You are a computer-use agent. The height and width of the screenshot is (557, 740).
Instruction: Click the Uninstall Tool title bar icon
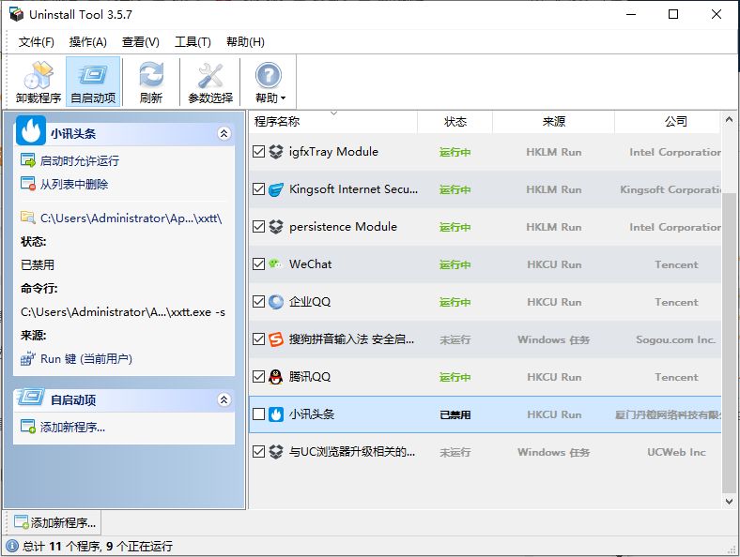coord(17,14)
